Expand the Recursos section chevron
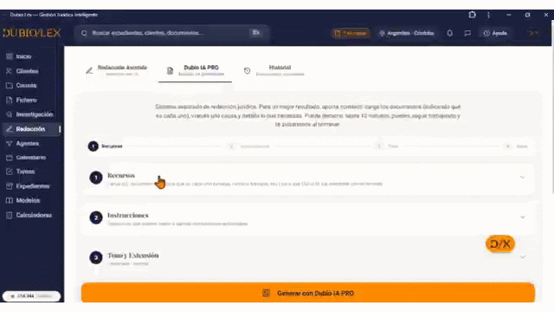The width and height of the screenshot is (554, 312). (x=522, y=177)
